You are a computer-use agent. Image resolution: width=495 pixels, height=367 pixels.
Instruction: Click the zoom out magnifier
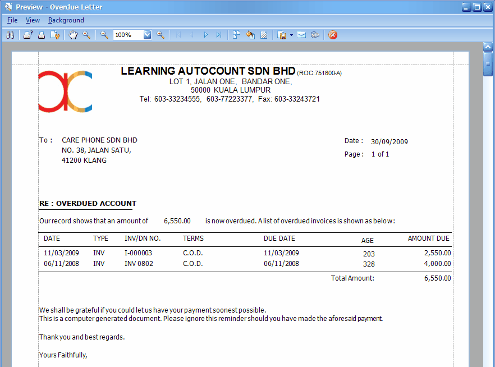click(104, 35)
